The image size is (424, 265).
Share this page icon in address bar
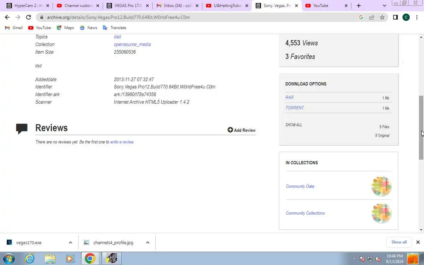(x=372, y=17)
